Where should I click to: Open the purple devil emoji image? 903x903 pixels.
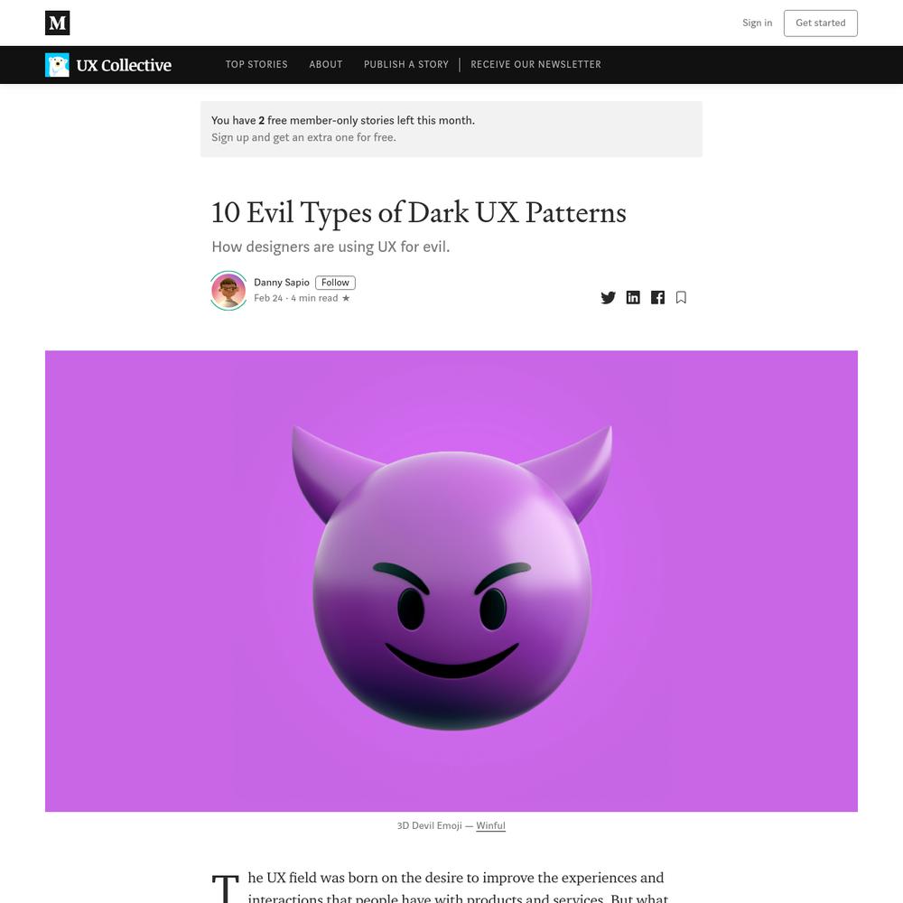[x=451, y=581]
